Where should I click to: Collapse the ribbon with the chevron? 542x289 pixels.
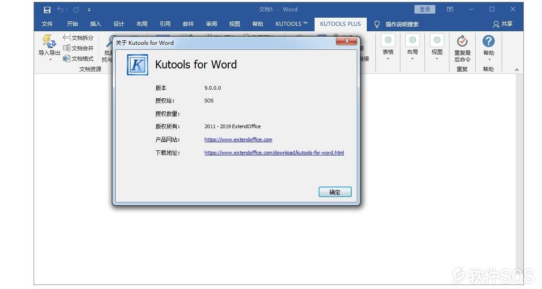pyautogui.click(x=517, y=70)
